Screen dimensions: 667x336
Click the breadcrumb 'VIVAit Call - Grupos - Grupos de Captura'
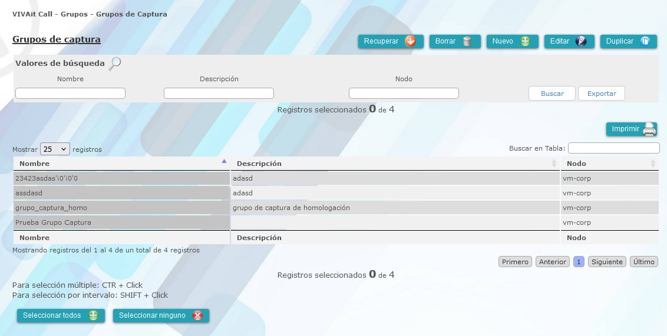pos(90,14)
